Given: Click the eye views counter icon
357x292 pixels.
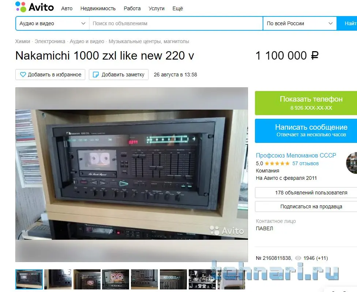Looking at the screenshot, I should (x=298, y=258).
